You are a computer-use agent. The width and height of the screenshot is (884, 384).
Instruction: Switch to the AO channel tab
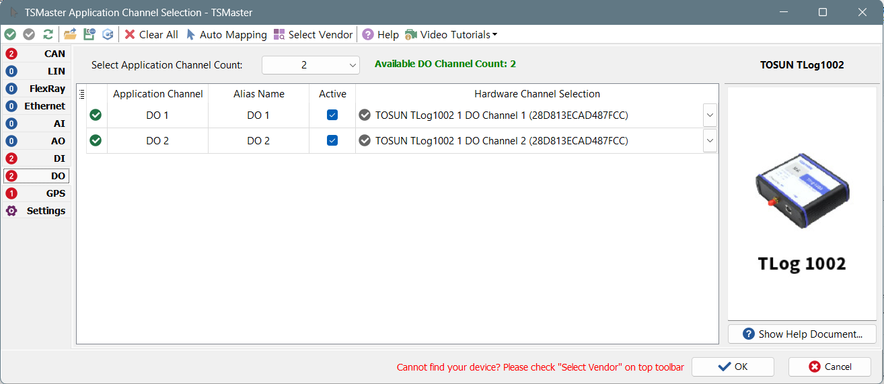(36, 141)
